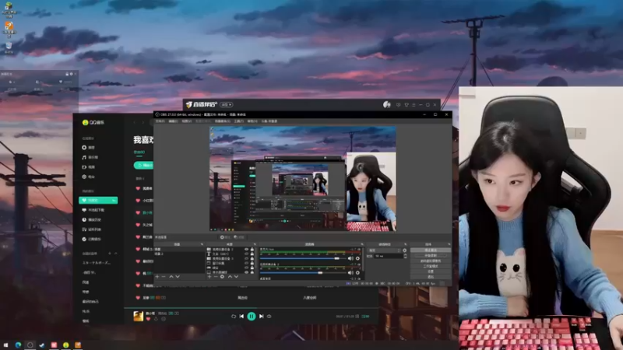The width and height of the screenshot is (623, 350).
Task: Open OBS 文件 File menu
Action: point(160,121)
